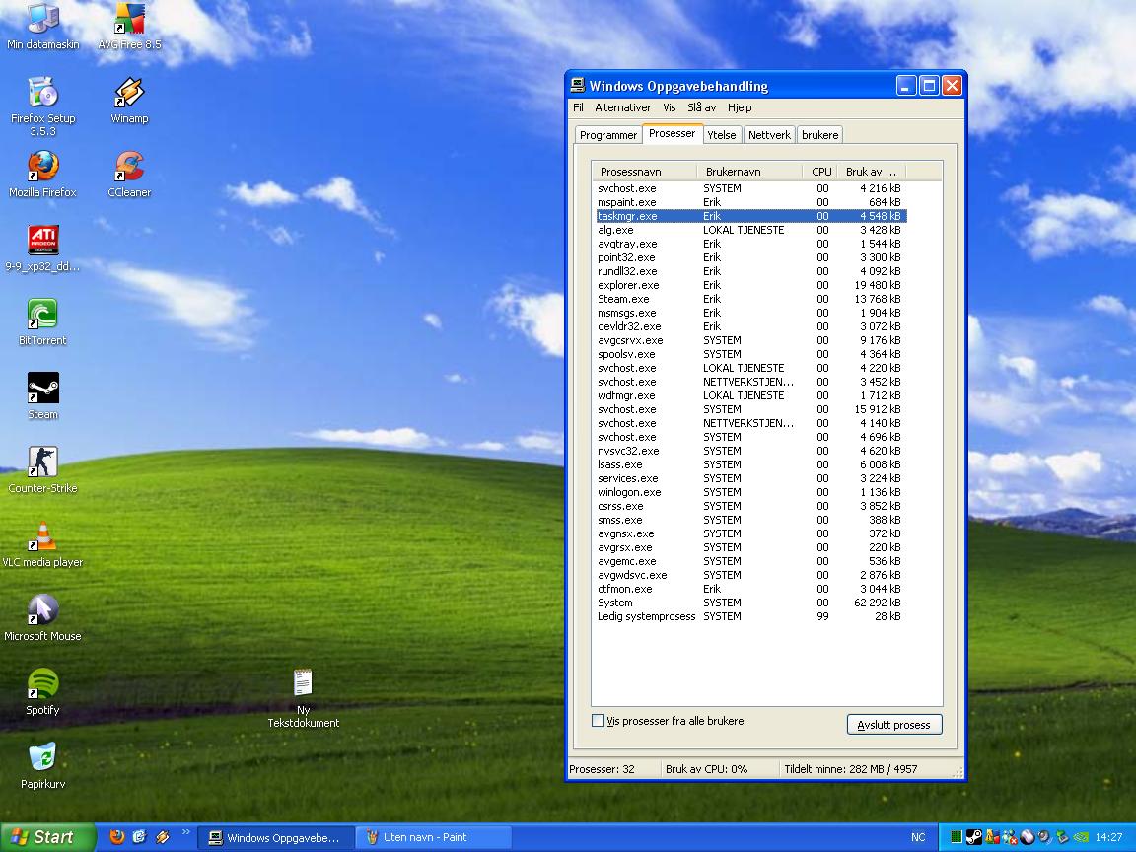Click the 14:27 system clock
The width and height of the screenshot is (1136, 852).
click(x=1108, y=837)
